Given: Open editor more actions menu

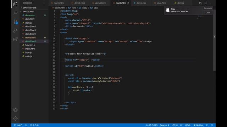Looking at the screenshot, I should tap(211, 3).
